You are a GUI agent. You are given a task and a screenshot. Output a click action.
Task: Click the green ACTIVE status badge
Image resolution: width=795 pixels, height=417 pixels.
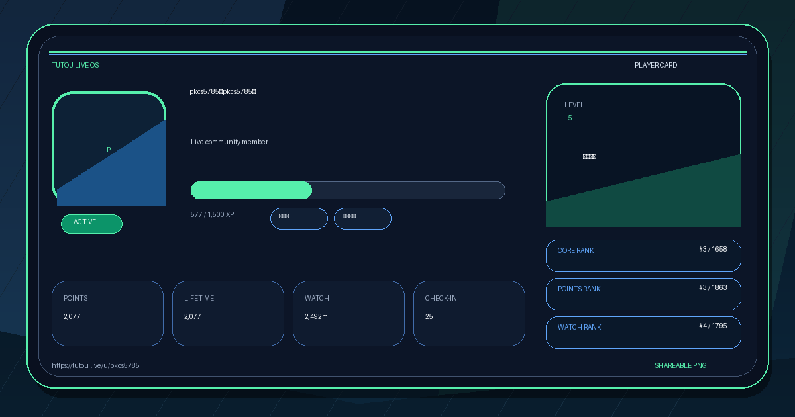91,224
